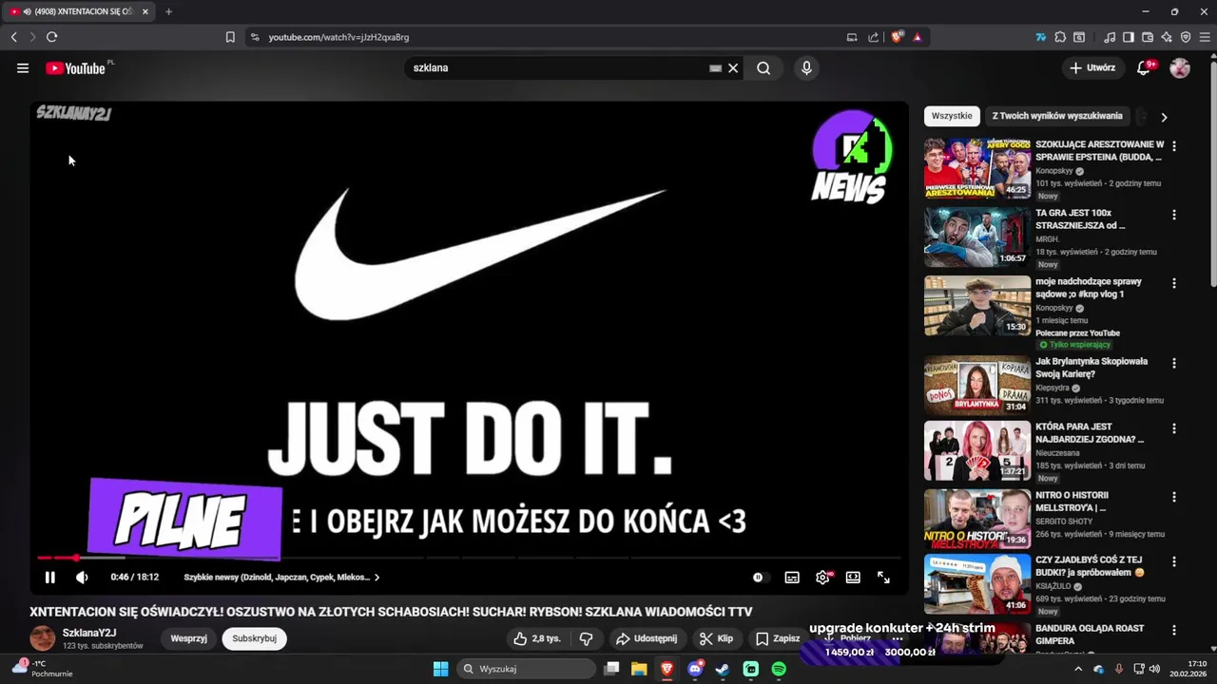This screenshot has width=1217, height=684.
Task: Open player settings gear
Action: pyautogui.click(x=822, y=577)
